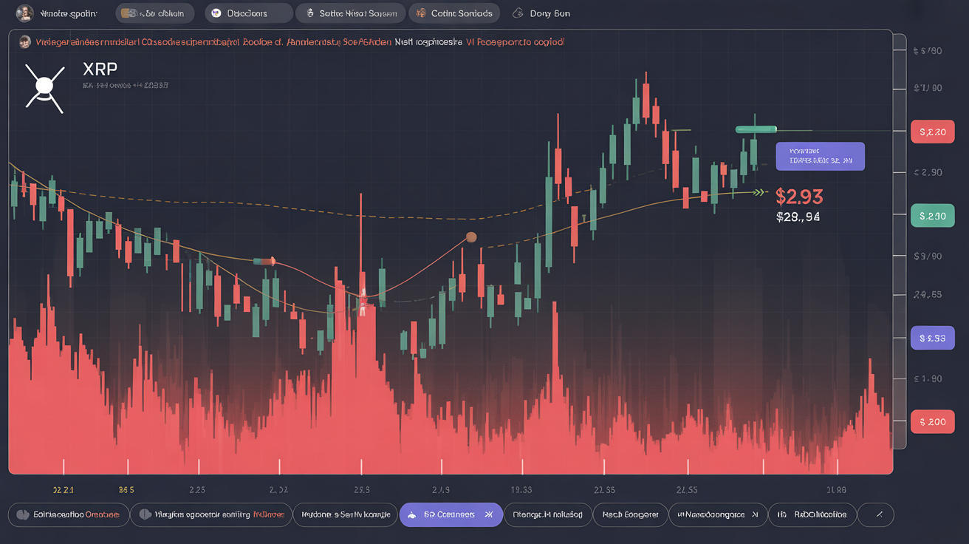Click the purple tooltip label on the chart
Screen dimensions: 969x544
[820, 156]
